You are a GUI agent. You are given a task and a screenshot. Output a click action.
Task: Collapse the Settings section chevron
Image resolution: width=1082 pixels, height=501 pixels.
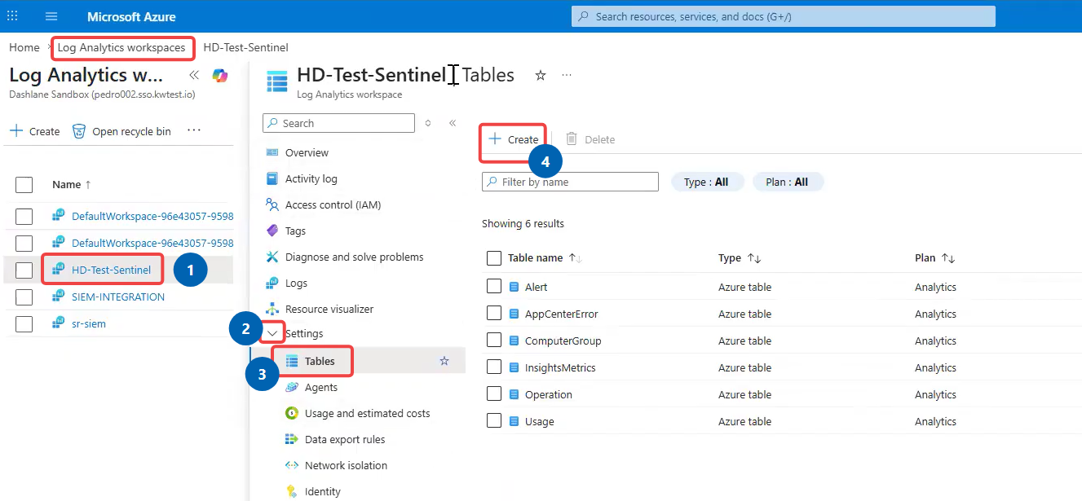[x=272, y=333]
